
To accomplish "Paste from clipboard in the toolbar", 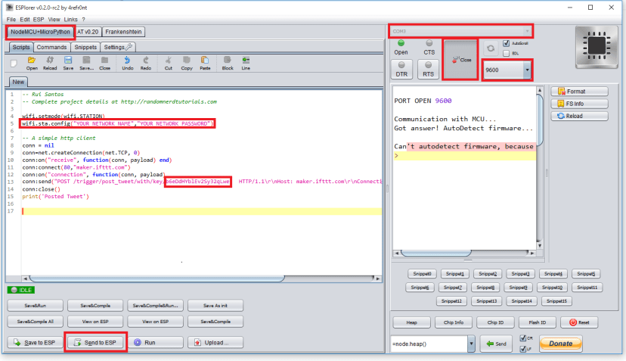I will tap(205, 63).
